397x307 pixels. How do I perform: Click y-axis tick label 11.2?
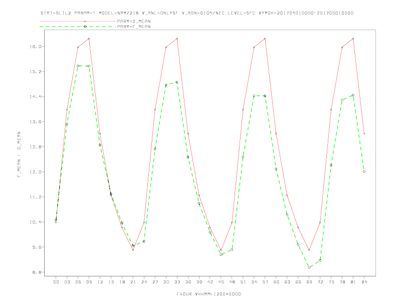tap(35, 197)
